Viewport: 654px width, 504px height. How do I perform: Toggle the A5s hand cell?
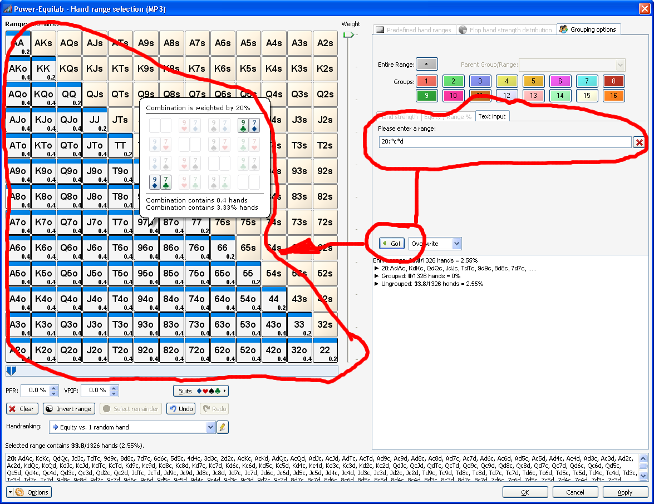248,43
